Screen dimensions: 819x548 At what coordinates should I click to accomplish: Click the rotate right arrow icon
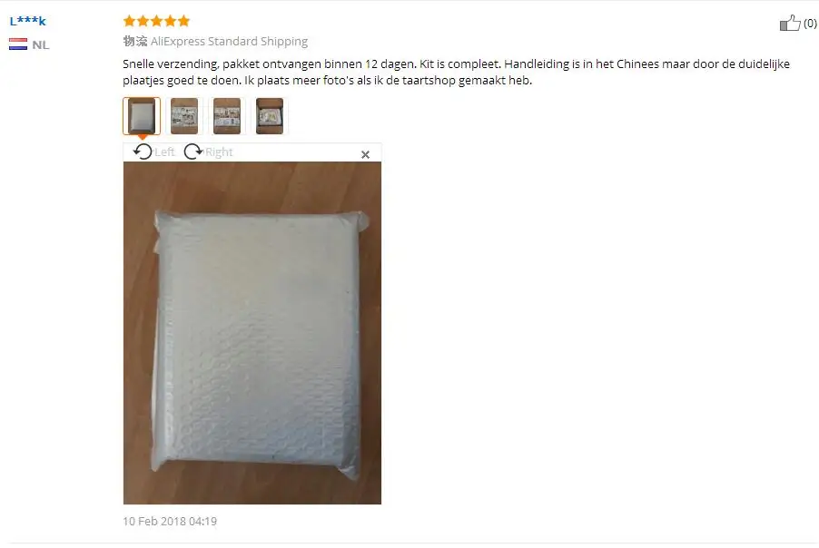193,152
